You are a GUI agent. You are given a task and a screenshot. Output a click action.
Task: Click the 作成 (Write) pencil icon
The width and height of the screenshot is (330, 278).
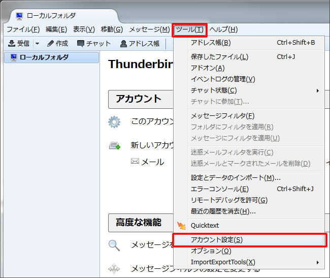(51, 44)
